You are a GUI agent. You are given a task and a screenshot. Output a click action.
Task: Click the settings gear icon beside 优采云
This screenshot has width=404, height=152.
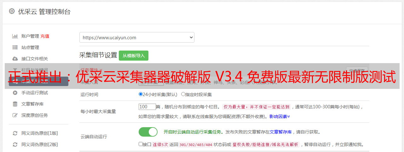(x=12, y=11)
